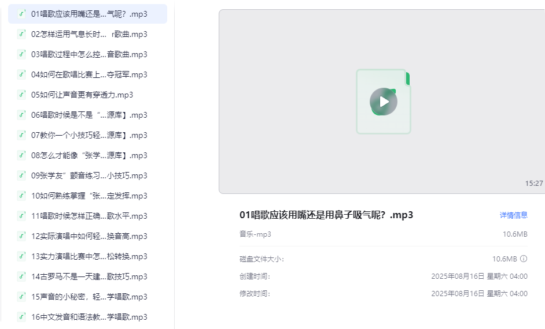This screenshot has width=545, height=329.
Task: Select file name 05如何让声音更有穿透力.mp3
Action: (x=82, y=95)
